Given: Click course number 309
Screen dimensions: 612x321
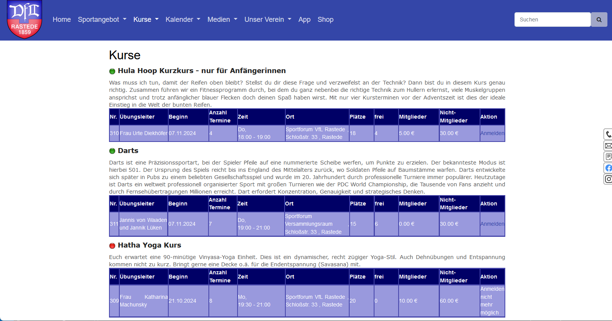Looking at the screenshot, I should (114, 301).
